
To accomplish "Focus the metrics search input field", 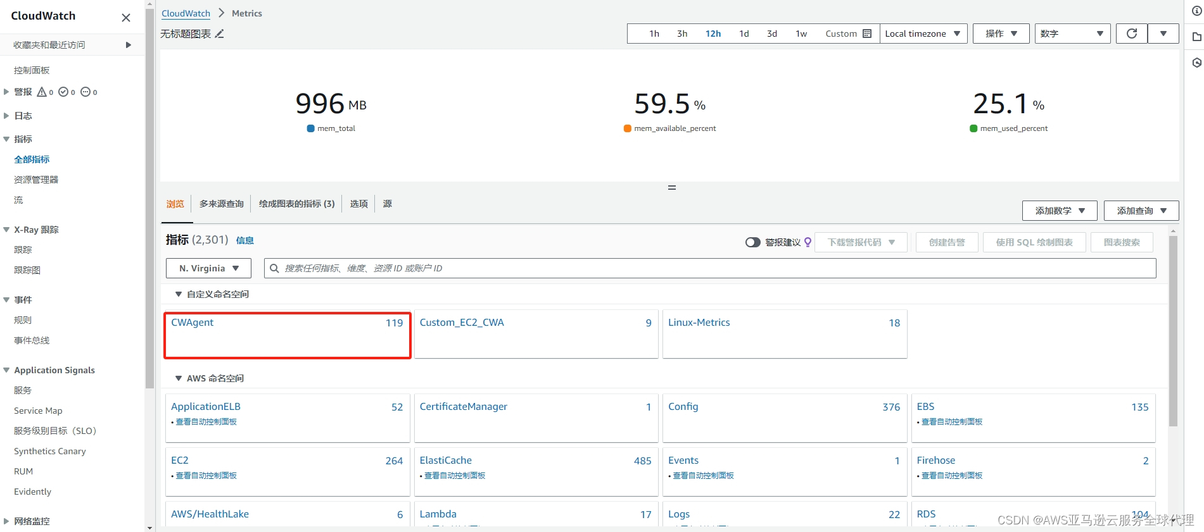I will (x=710, y=268).
